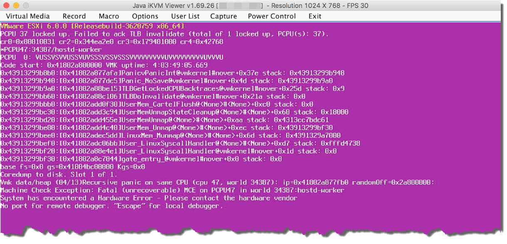Screen dimensions: 507x244
Task: Click the System has encountered a Hardware Error line
Action: tap(149, 198)
